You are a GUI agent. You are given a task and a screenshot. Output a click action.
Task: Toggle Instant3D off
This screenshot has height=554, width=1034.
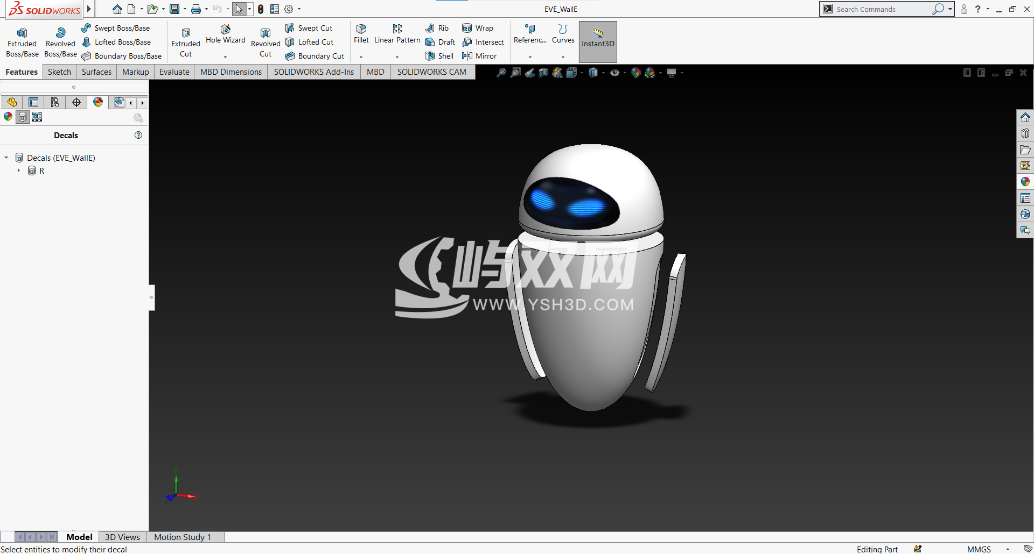coord(598,41)
